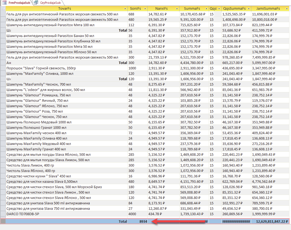The height and width of the screenshot is (230, 291).
Task: Open the TovarFs column filter dropdown
Action: point(125,9)
